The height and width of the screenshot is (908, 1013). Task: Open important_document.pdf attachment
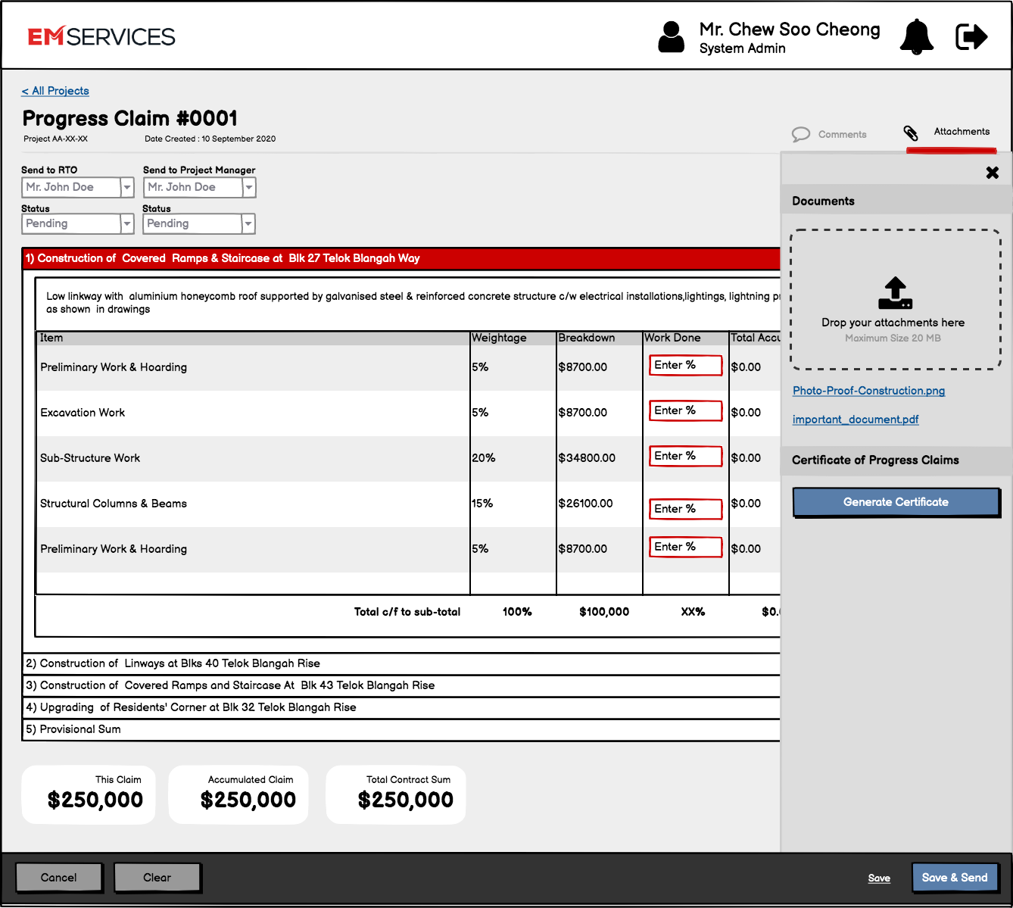[x=856, y=420]
